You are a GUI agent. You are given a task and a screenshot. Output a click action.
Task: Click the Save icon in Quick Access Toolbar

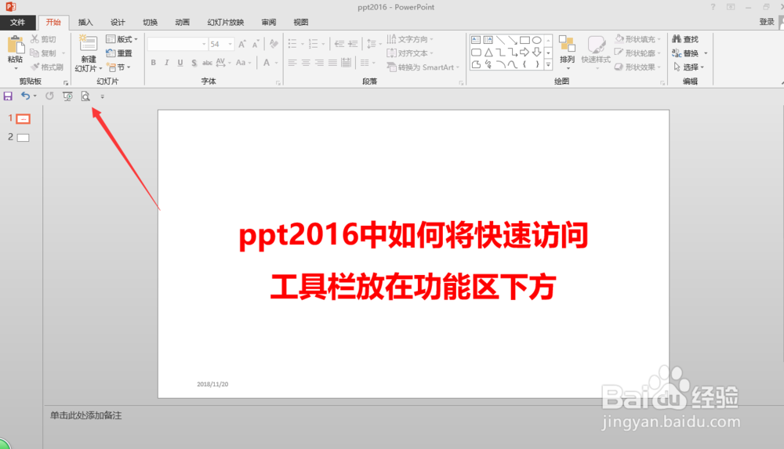(x=8, y=96)
